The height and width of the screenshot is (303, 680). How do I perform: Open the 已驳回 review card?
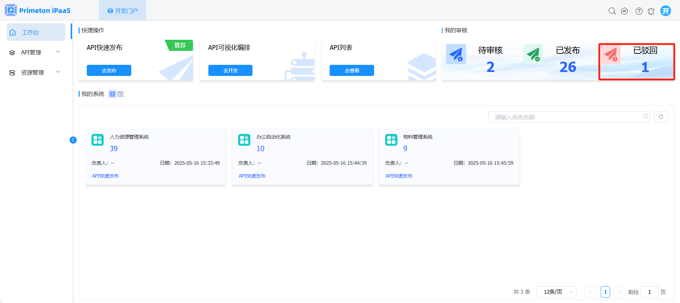(x=636, y=62)
